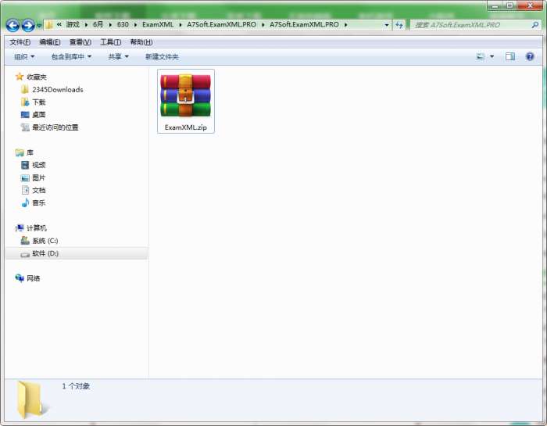Image resolution: width=547 pixels, height=426 pixels.
Task: Click the 系统 (C:) drive icon
Action: click(x=25, y=240)
